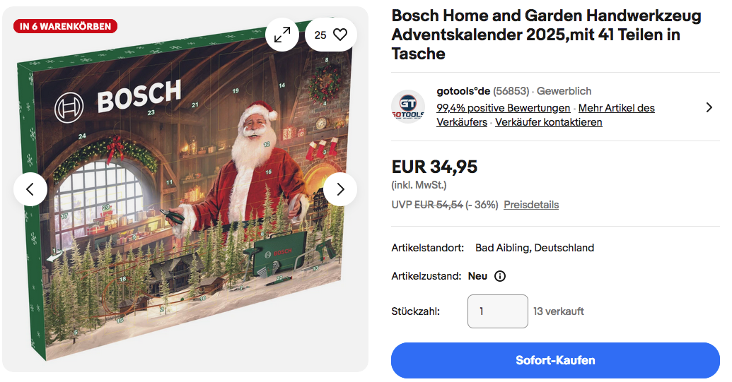Open Mehr Artikel des Verkäufers link
This screenshot has height=382, width=732.
(616, 108)
